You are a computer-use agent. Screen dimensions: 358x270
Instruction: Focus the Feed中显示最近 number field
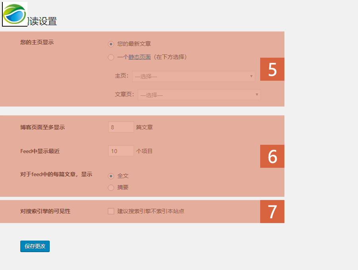pos(121,151)
